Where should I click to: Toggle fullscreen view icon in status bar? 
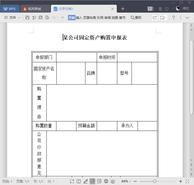click(x=72, y=181)
